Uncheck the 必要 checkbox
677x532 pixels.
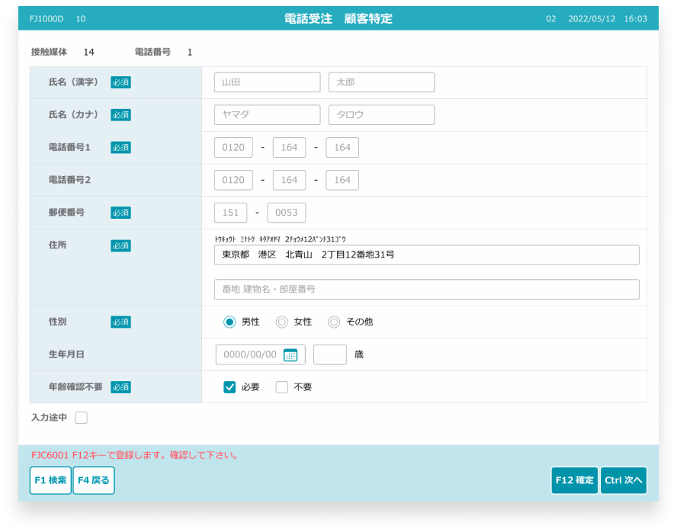click(x=229, y=387)
